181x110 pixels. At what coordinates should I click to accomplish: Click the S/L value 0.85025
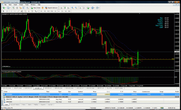click(107, 94)
